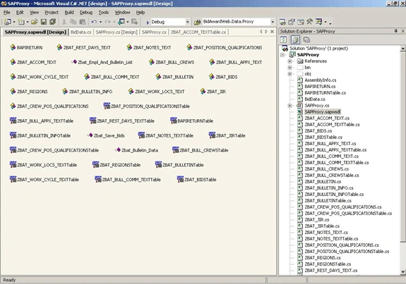Image resolution: width=406 pixels, height=284 pixels.
Task: Select ZBAT_JIR.cs in Solution Explorer
Action: point(316,220)
